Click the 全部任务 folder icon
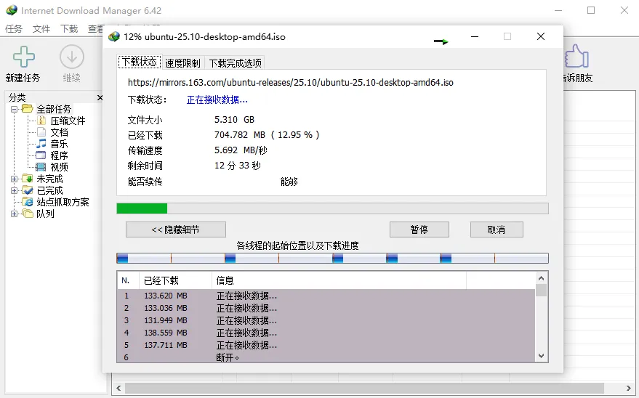The width and height of the screenshot is (639, 398). click(28, 109)
